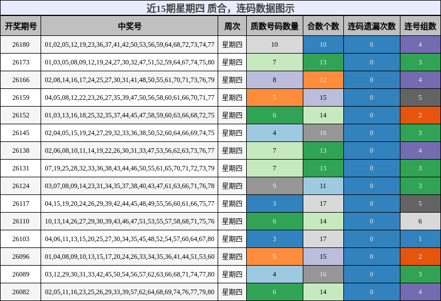
Task: Click period number 26089
Action: tap(21, 274)
